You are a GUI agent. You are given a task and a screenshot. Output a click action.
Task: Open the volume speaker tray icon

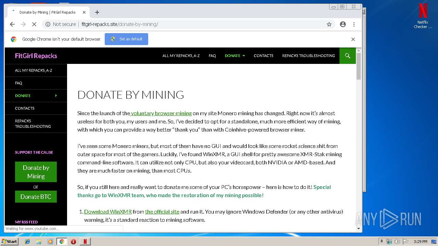397,242
